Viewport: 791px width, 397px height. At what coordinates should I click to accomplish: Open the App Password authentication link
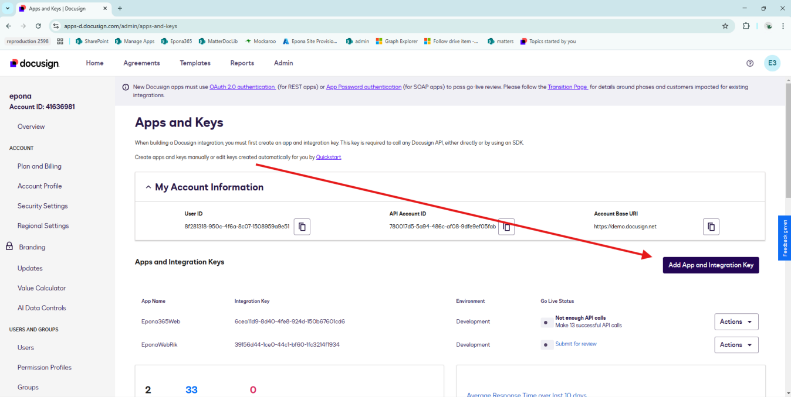pyautogui.click(x=364, y=87)
